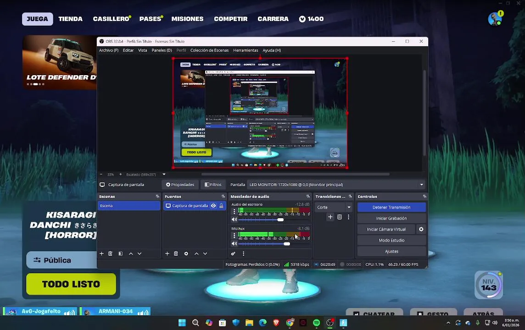Add a new scene with the Escenas plus icon
The height and width of the screenshot is (330, 525).
tap(101, 254)
